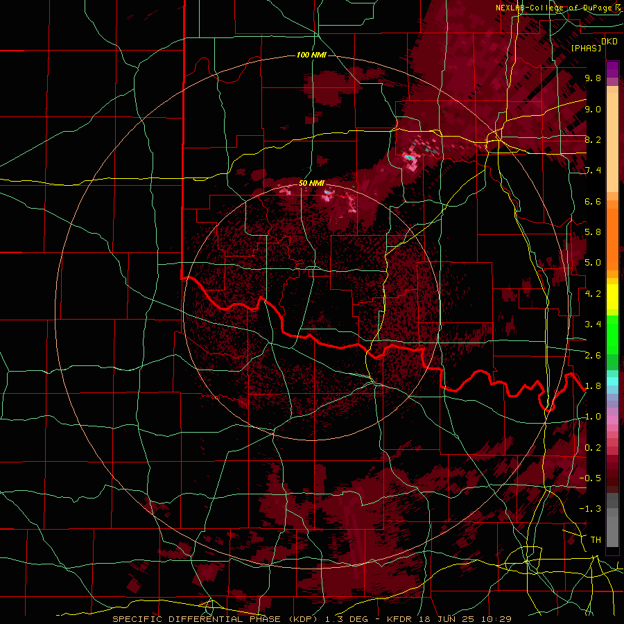Click the 8.2 legend value
Image resolution: width=624 pixels, height=624 pixels.
point(593,139)
